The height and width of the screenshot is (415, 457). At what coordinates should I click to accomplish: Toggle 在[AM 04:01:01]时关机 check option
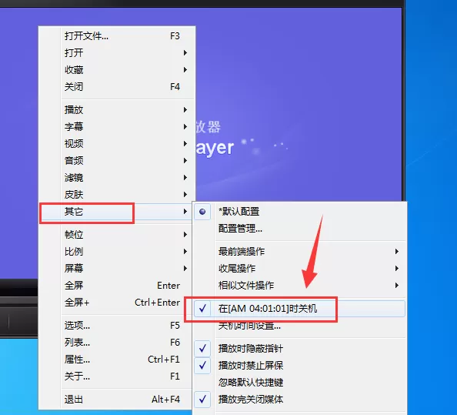coord(299,309)
